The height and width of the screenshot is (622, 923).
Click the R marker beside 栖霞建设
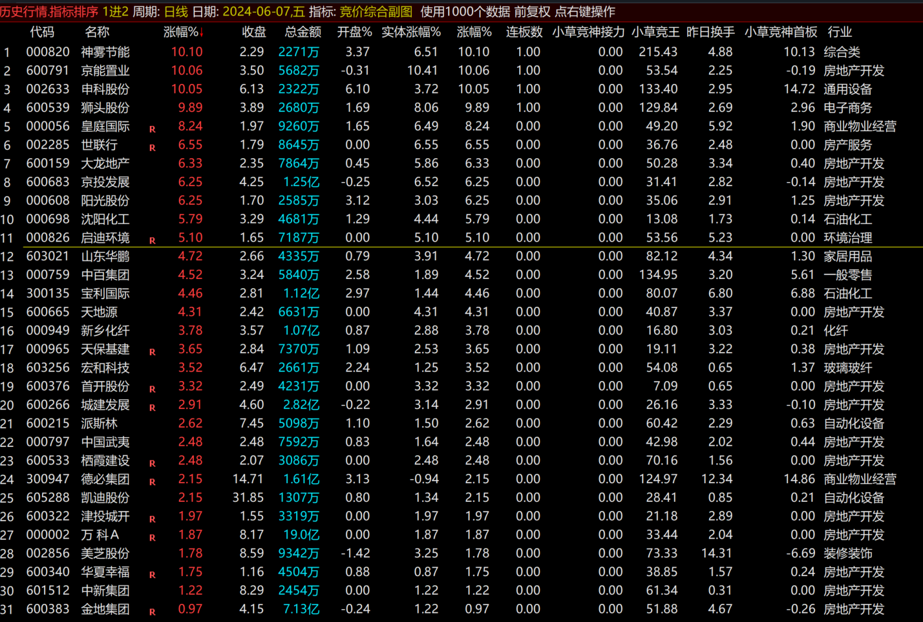[153, 464]
